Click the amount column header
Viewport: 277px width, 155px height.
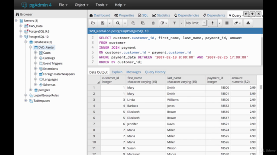(243, 80)
